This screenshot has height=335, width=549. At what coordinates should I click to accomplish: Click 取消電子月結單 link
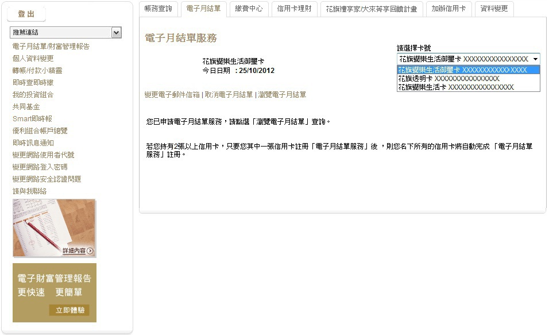(229, 95)
